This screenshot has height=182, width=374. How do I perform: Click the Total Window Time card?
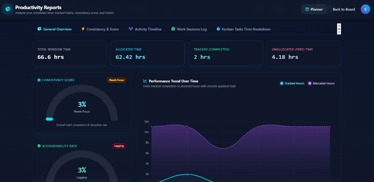click(x=69, y=53)
